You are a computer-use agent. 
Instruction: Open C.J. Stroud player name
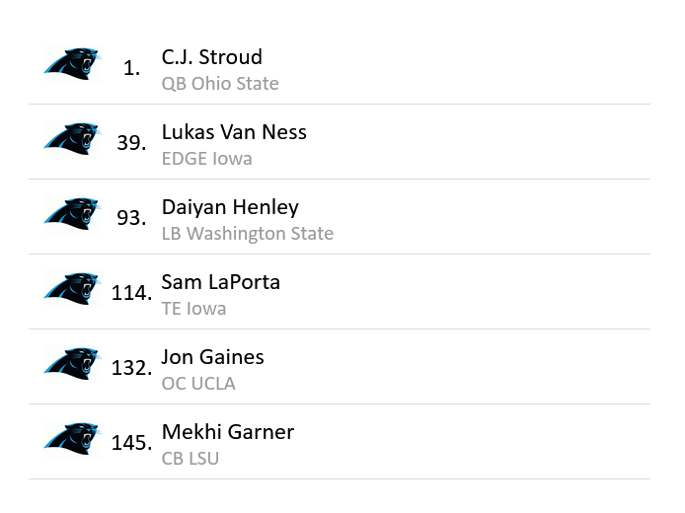pyautogui.click(x=211, y=57)
